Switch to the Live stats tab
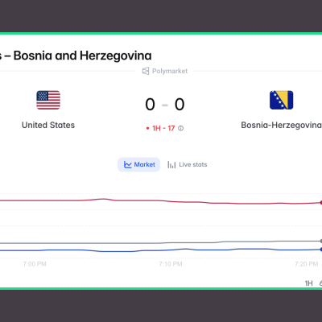322x322 pixels. [188, 164]
